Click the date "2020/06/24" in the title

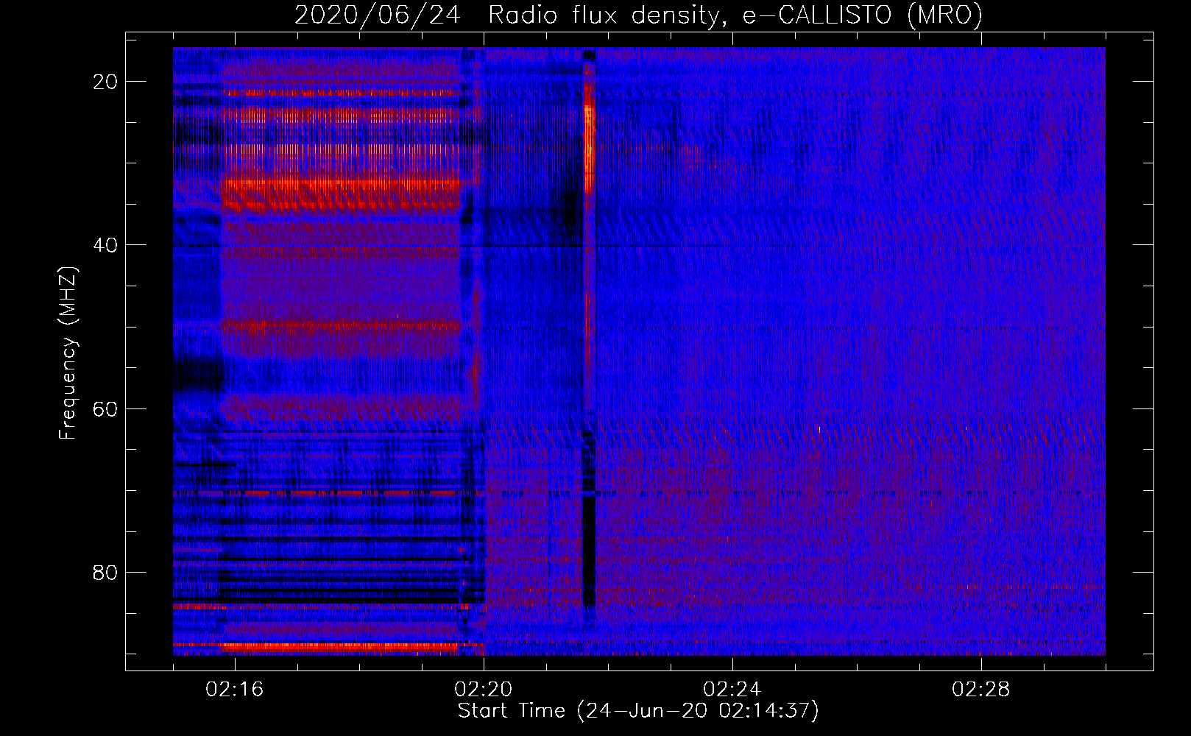[378, 15]
